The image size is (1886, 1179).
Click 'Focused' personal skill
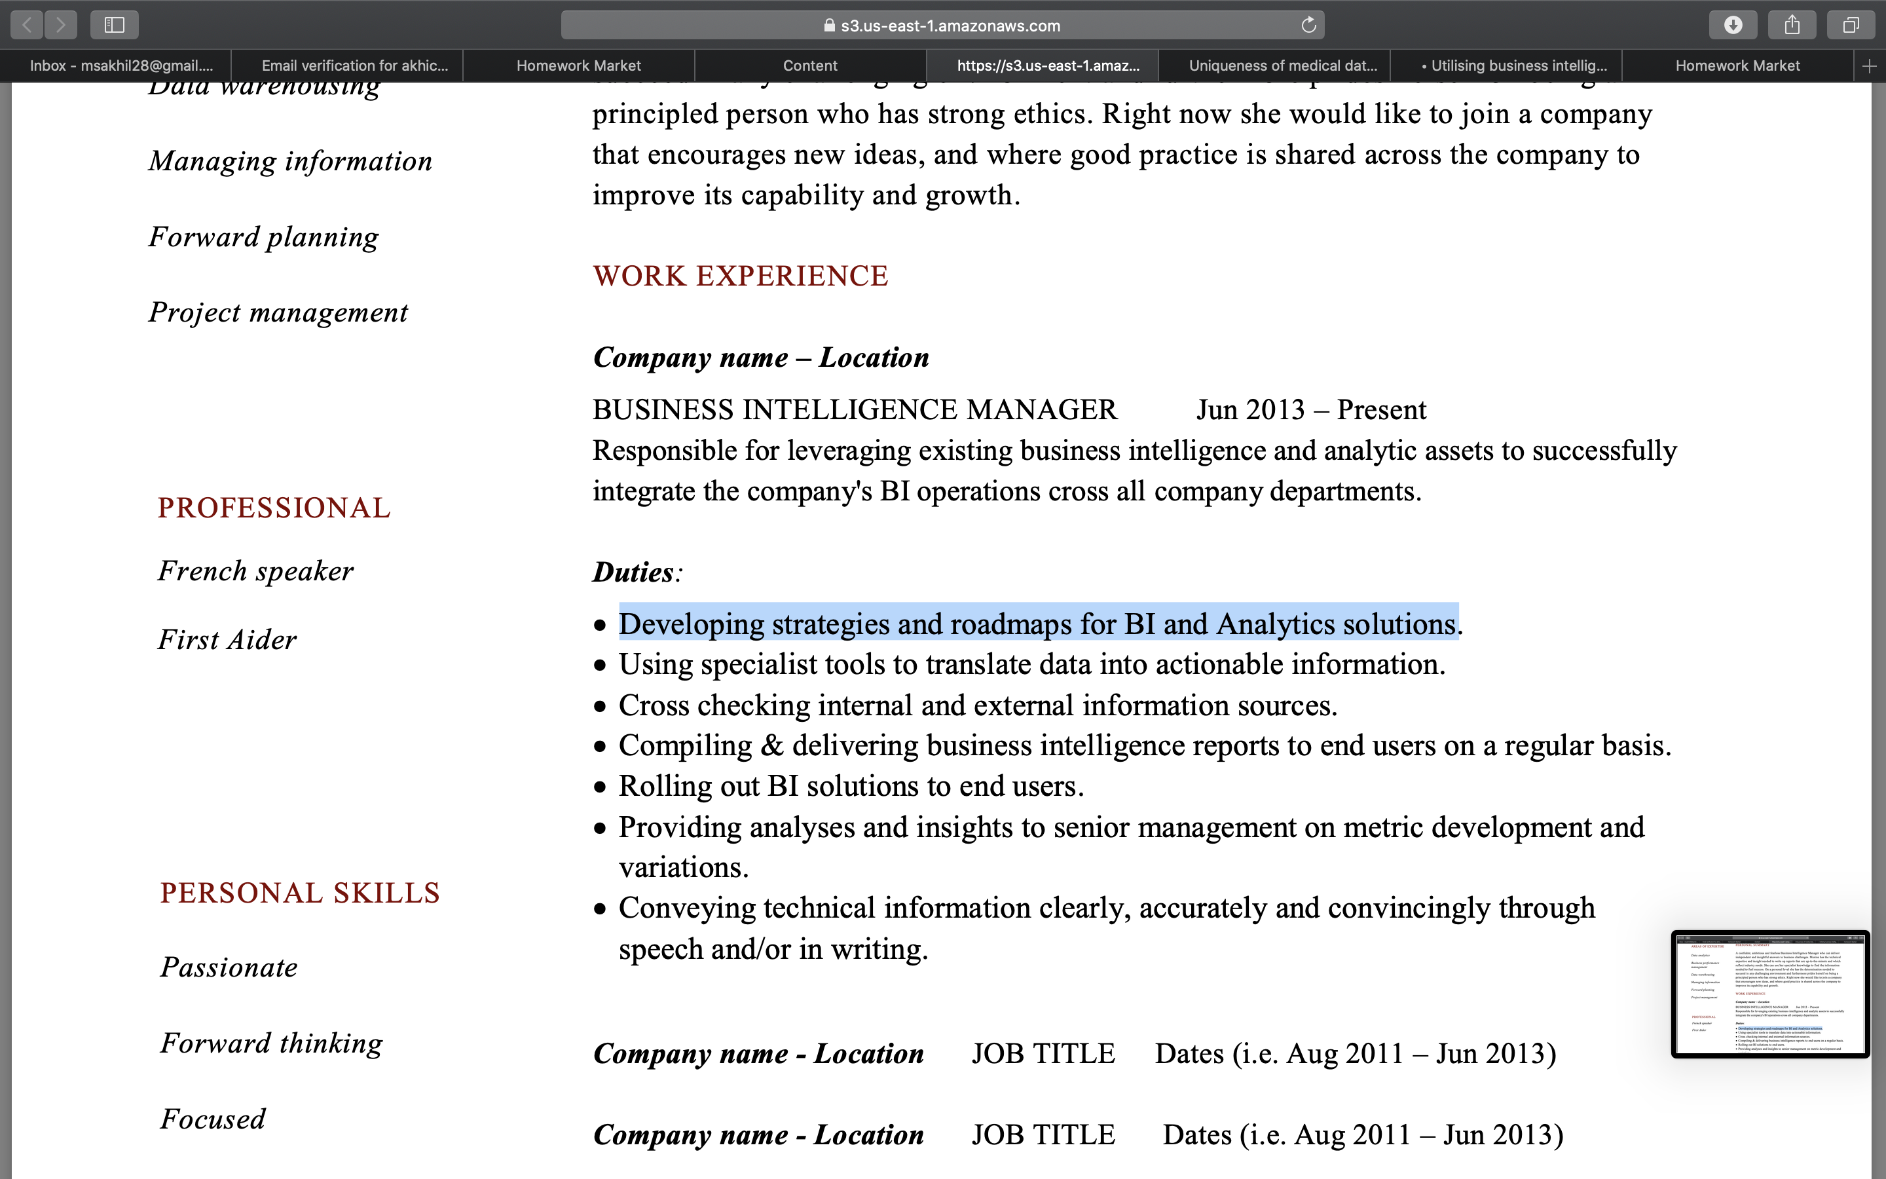coord(213,1120)
